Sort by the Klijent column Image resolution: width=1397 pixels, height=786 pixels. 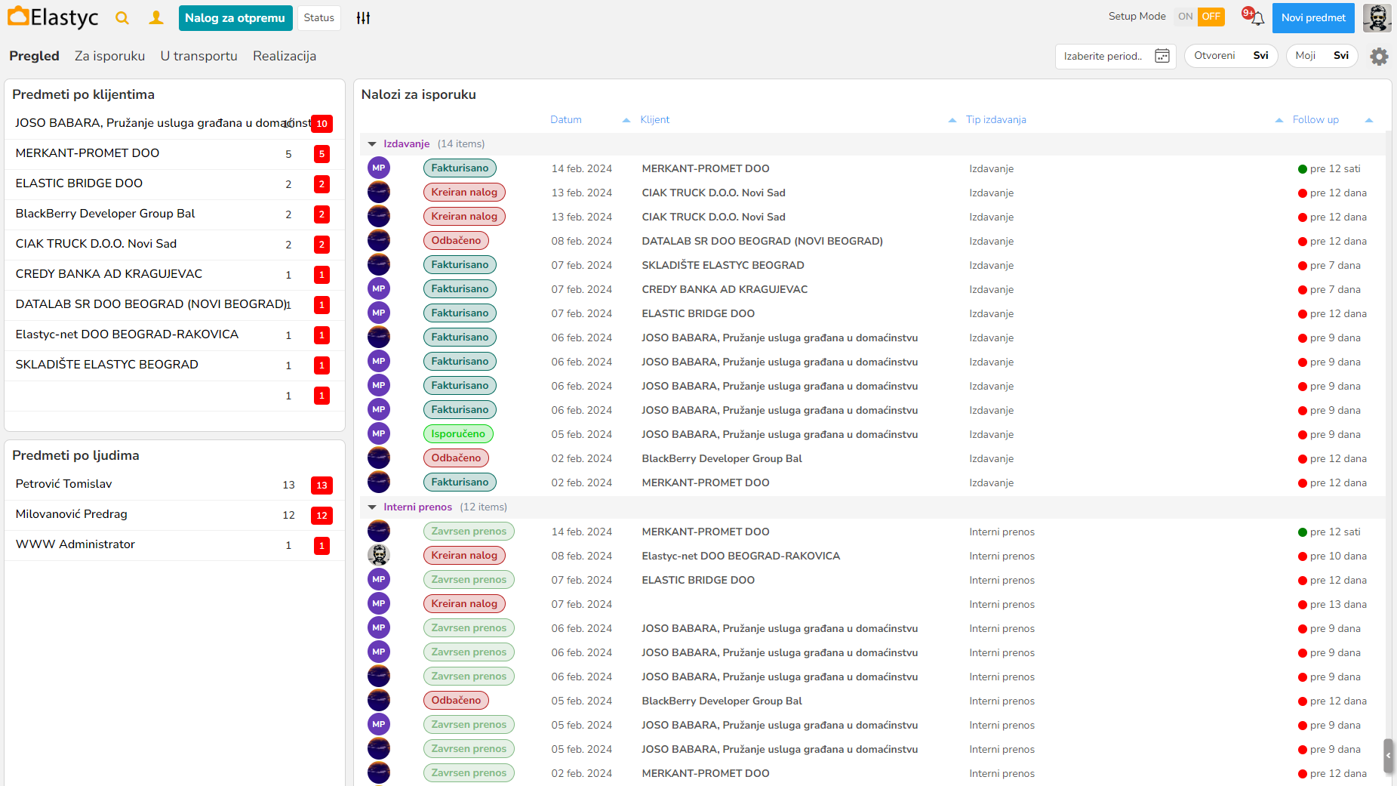tap(655, 119)
